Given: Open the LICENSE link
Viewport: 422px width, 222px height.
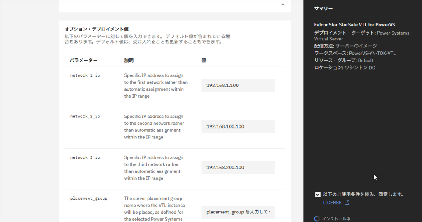Looking at the screenshot, I should tap(332, 203).
